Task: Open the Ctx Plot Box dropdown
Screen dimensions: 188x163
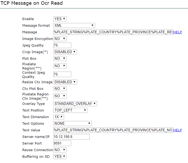Action: pyautogui.click(x=60, y=89)
